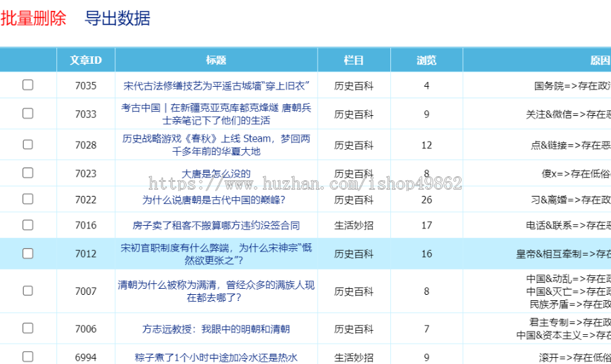Image resolution: width=611 pixels, height=364 pixels.
Task: Click reason text 习&离婚=>存在政
Action: 571,199
